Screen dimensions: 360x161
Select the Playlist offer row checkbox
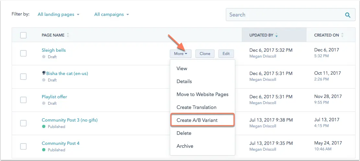click(x=23, y=100)
